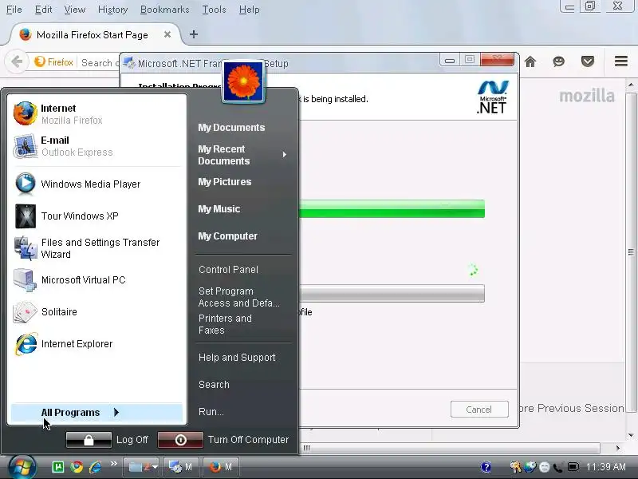
Task: Click the green installation progress bar
Action: click(392, 209)
